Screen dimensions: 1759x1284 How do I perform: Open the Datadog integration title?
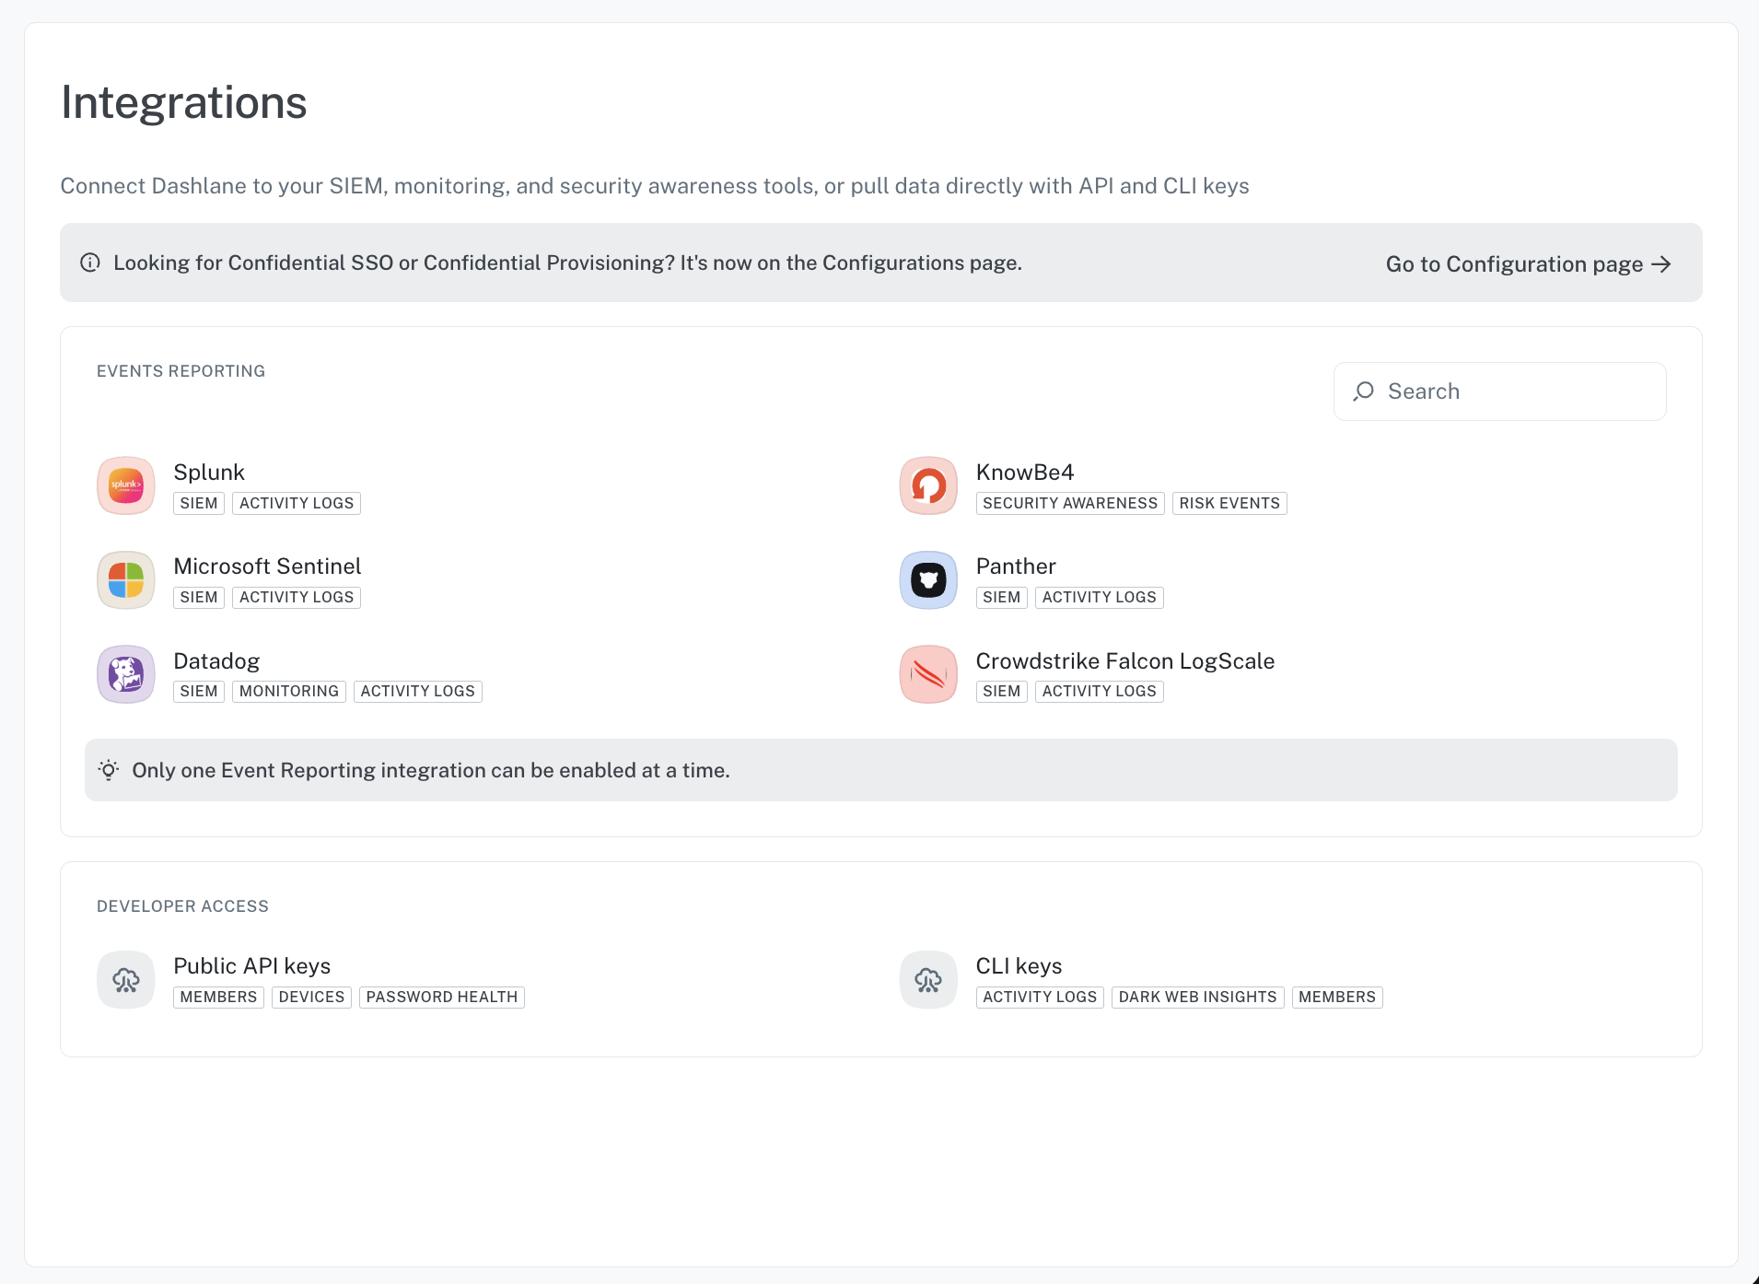tap(216, 661)
